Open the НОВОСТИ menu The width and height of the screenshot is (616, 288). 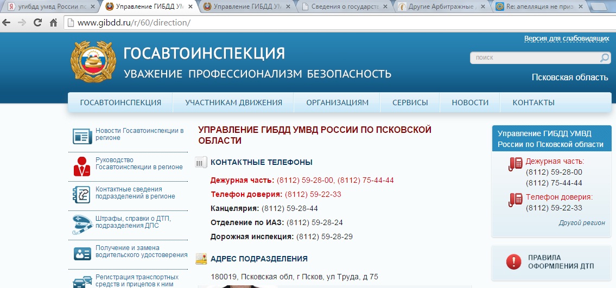470,103
